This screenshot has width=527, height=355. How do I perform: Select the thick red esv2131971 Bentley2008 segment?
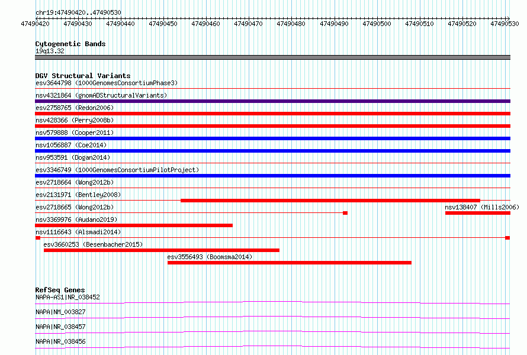pos(330,201)
